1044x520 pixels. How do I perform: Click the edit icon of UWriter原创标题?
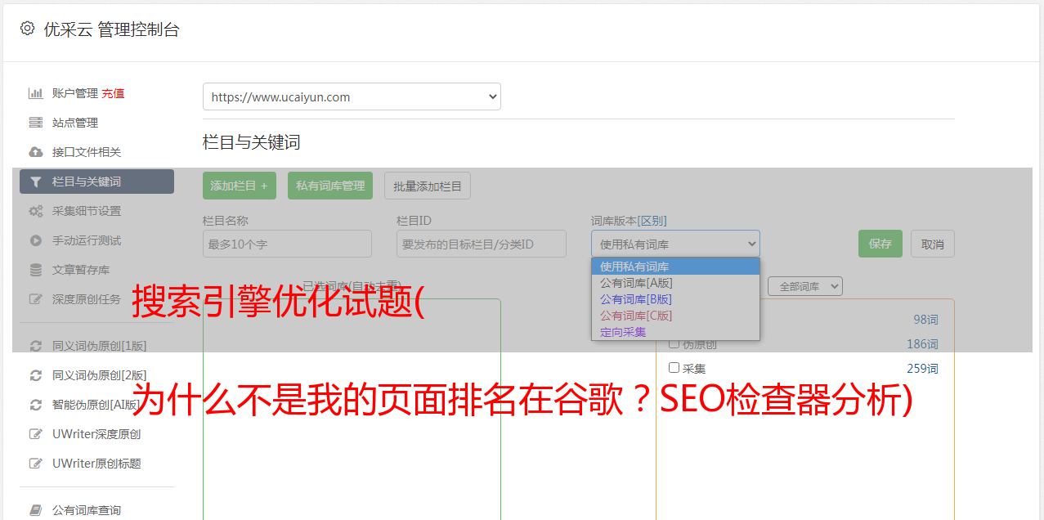point(36,464)
